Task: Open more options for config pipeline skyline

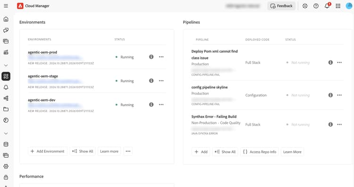Action: pyautogui.click(x=339, y=95)
